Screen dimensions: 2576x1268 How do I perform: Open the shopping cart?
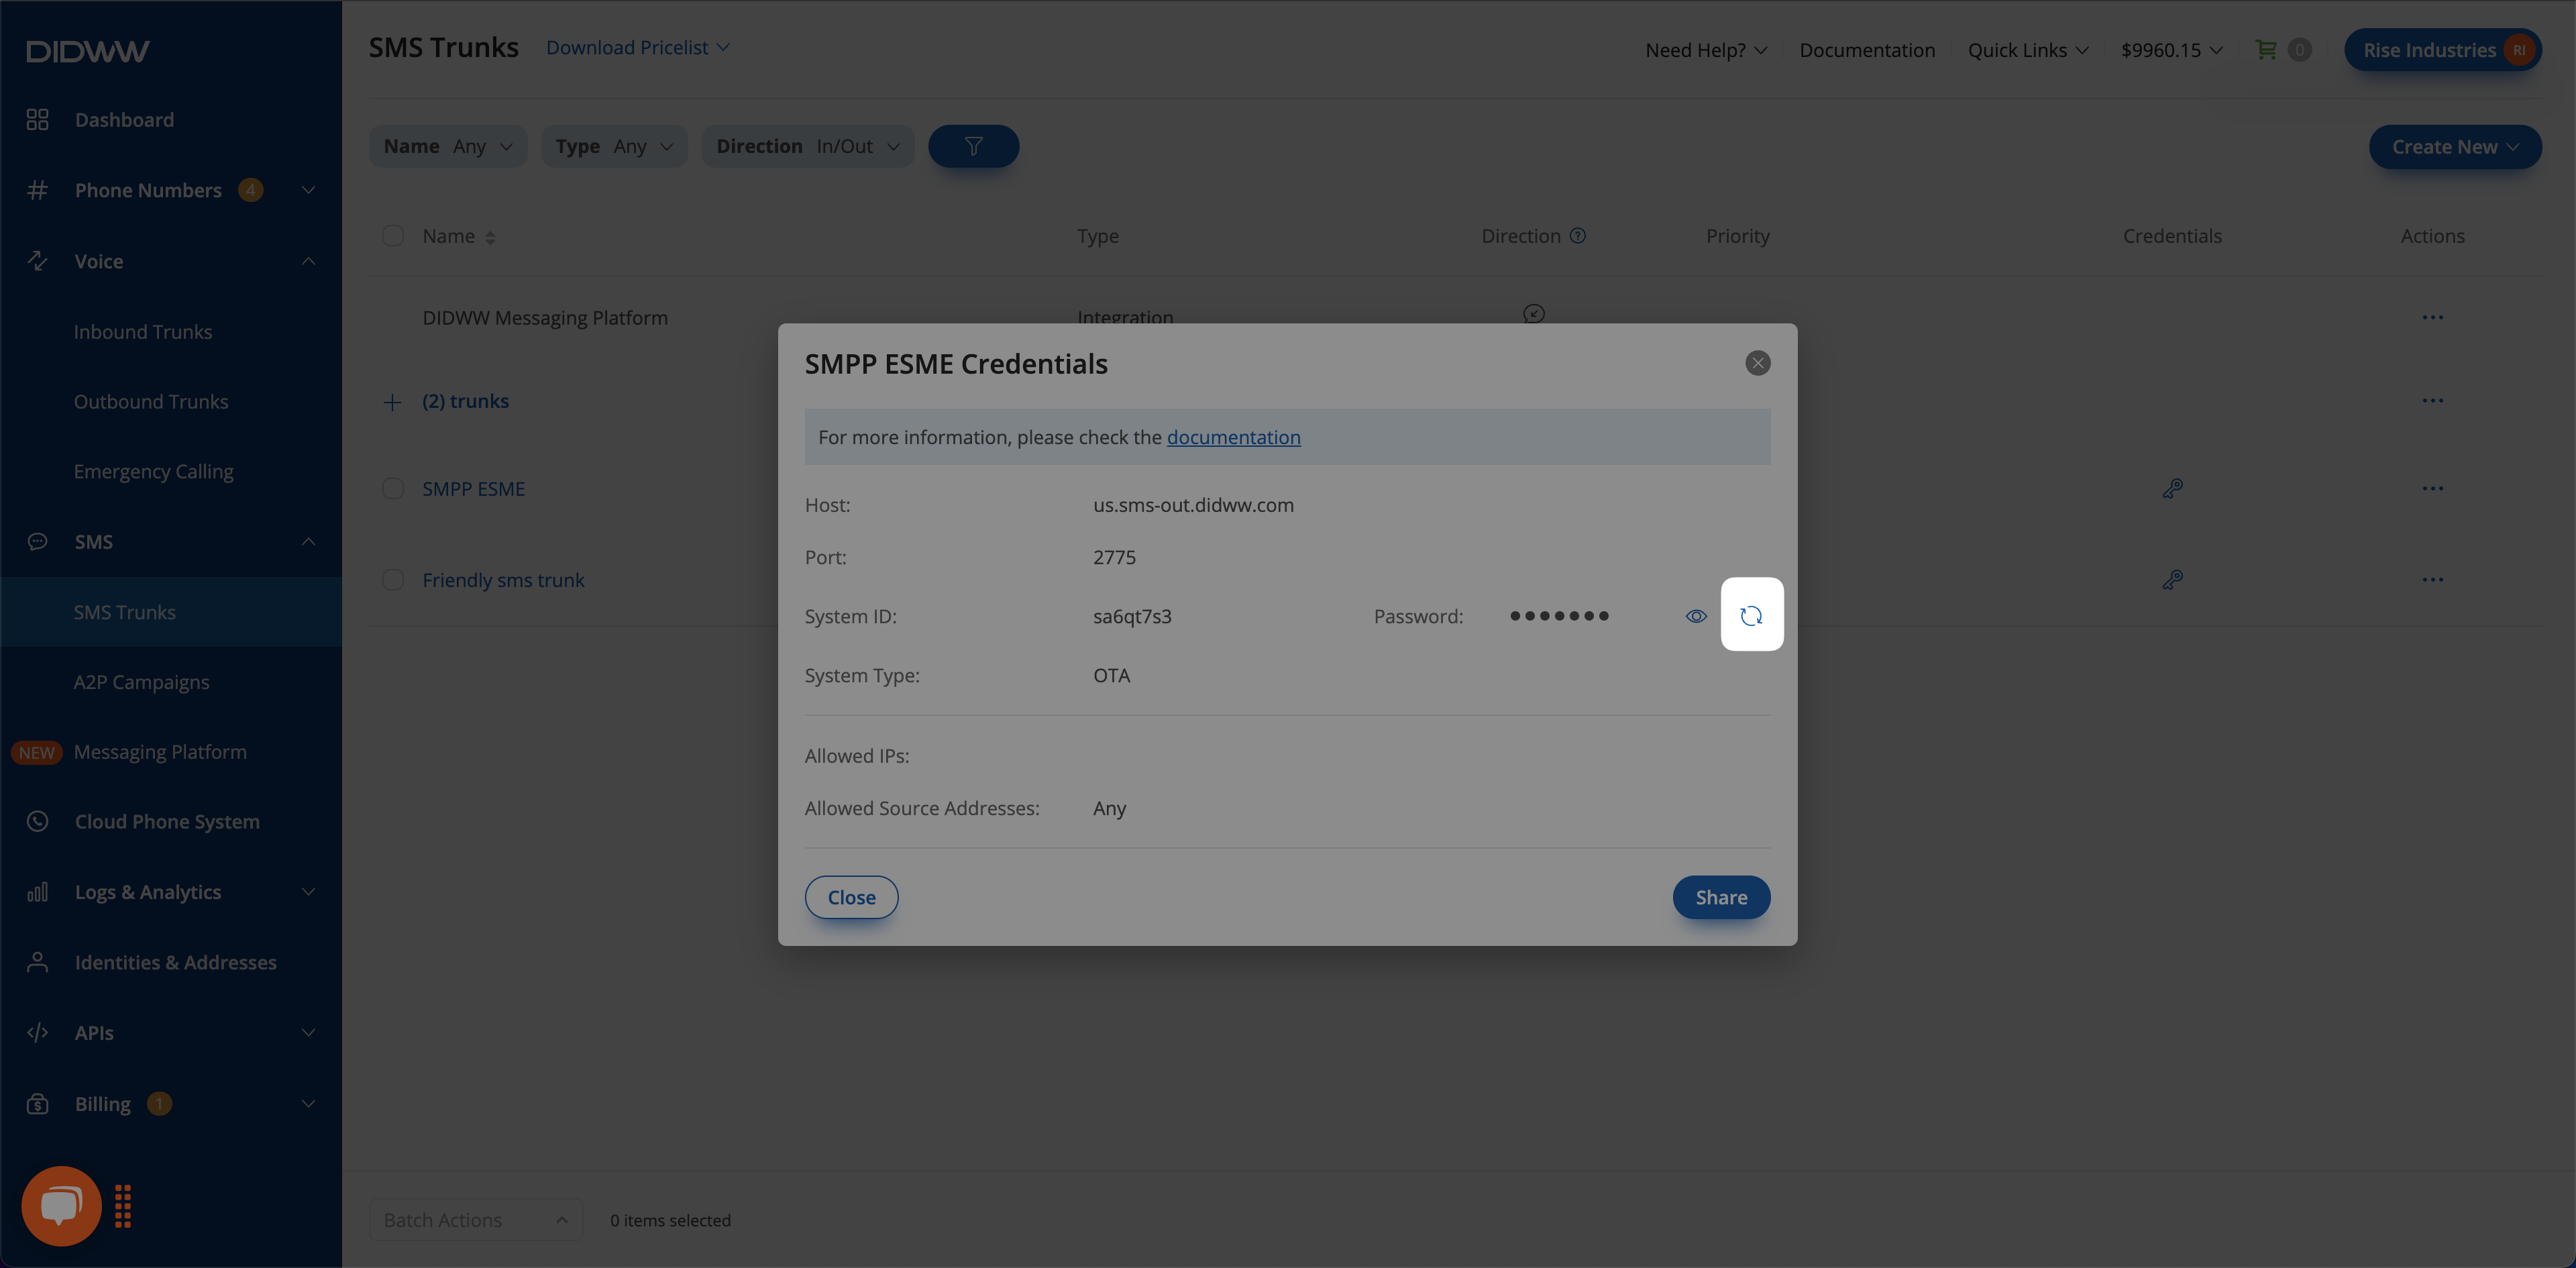[2266, 49]
